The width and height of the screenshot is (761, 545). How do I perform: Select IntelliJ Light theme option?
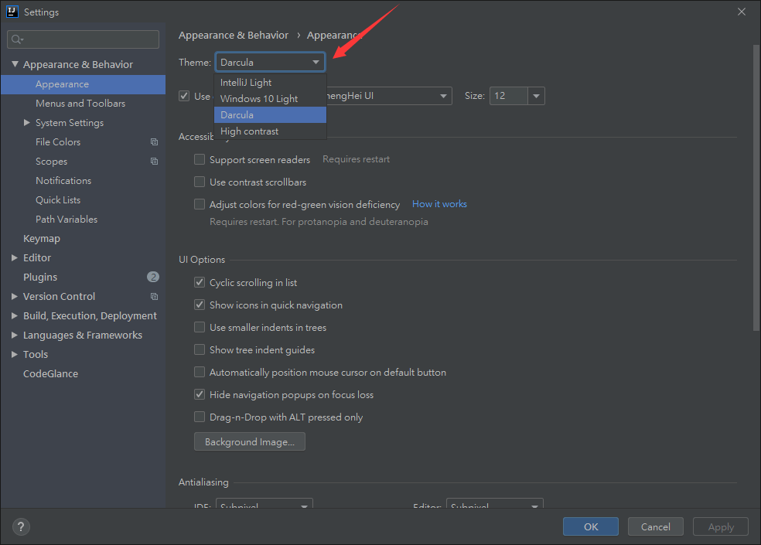pyautogui.click(x=246, y=83)
